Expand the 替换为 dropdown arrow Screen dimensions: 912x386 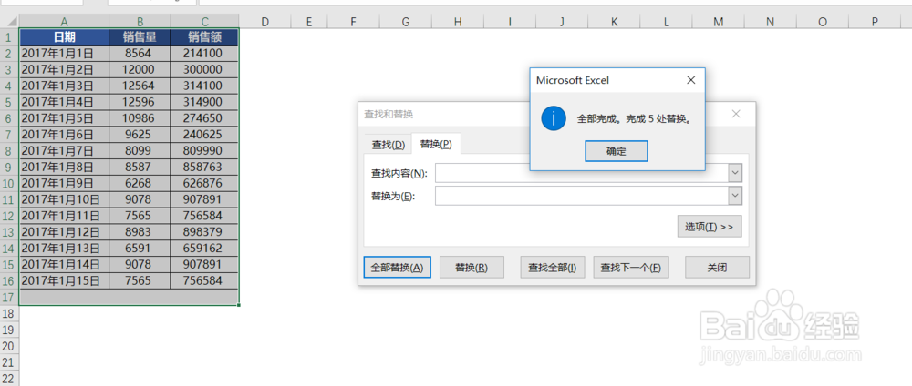click(735, 196)
